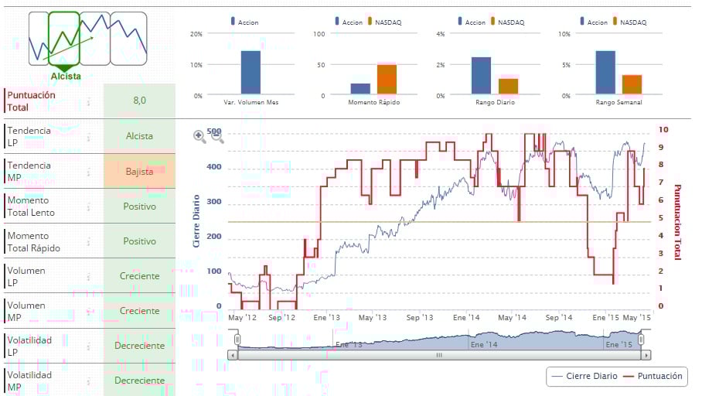Select the Alcista value for Tendencia LP
This screenshot has width=702, height=396.
point(139,136)
